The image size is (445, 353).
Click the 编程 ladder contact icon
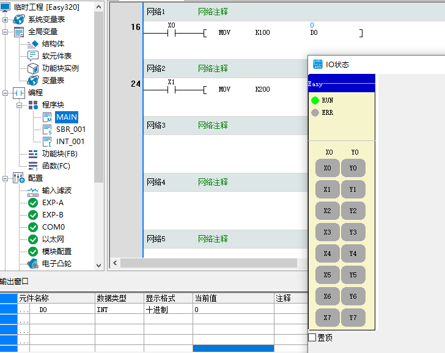19,93
